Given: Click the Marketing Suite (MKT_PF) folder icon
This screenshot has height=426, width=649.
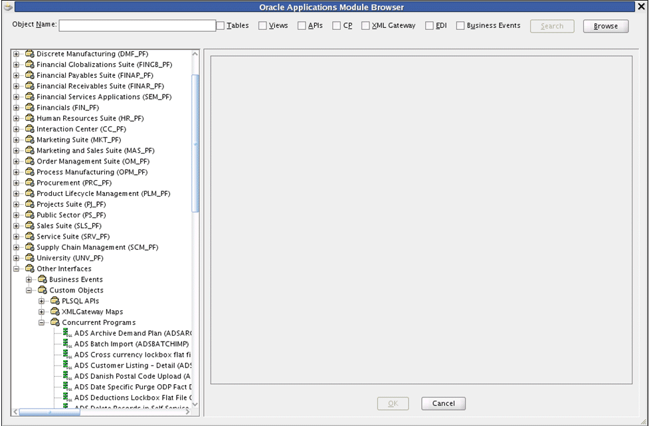Looking at the screenshot, I should [x=29, y=140].
